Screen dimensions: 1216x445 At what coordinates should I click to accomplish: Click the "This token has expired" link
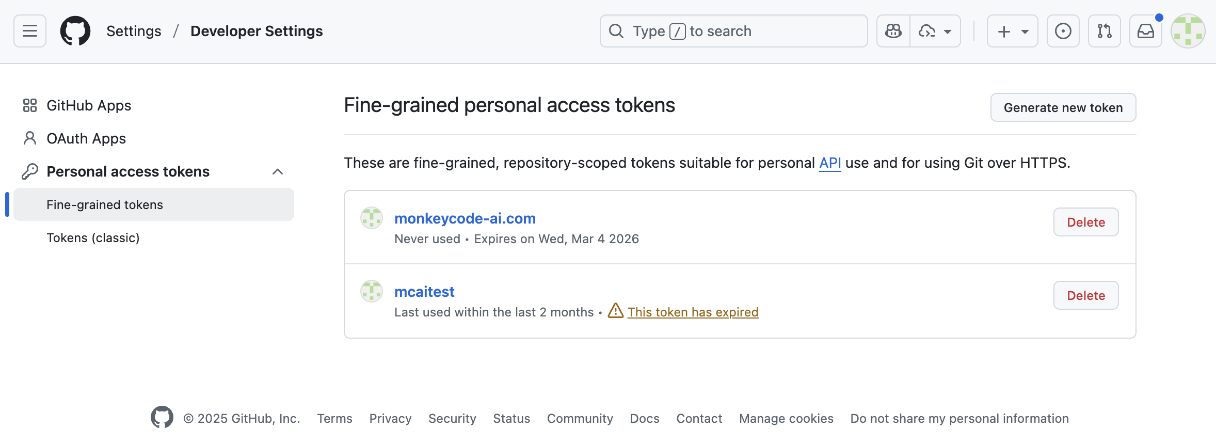693,312
